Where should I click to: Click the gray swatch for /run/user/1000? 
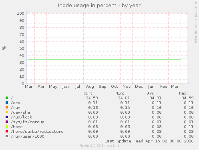pyautogui.click(x=7, y=136)
